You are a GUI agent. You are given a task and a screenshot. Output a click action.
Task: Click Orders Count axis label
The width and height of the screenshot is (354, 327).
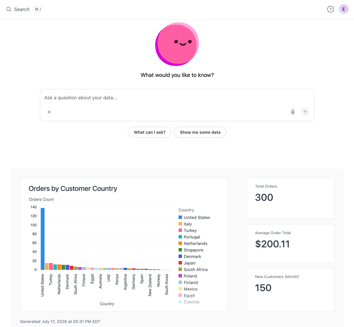pos(41,200)
